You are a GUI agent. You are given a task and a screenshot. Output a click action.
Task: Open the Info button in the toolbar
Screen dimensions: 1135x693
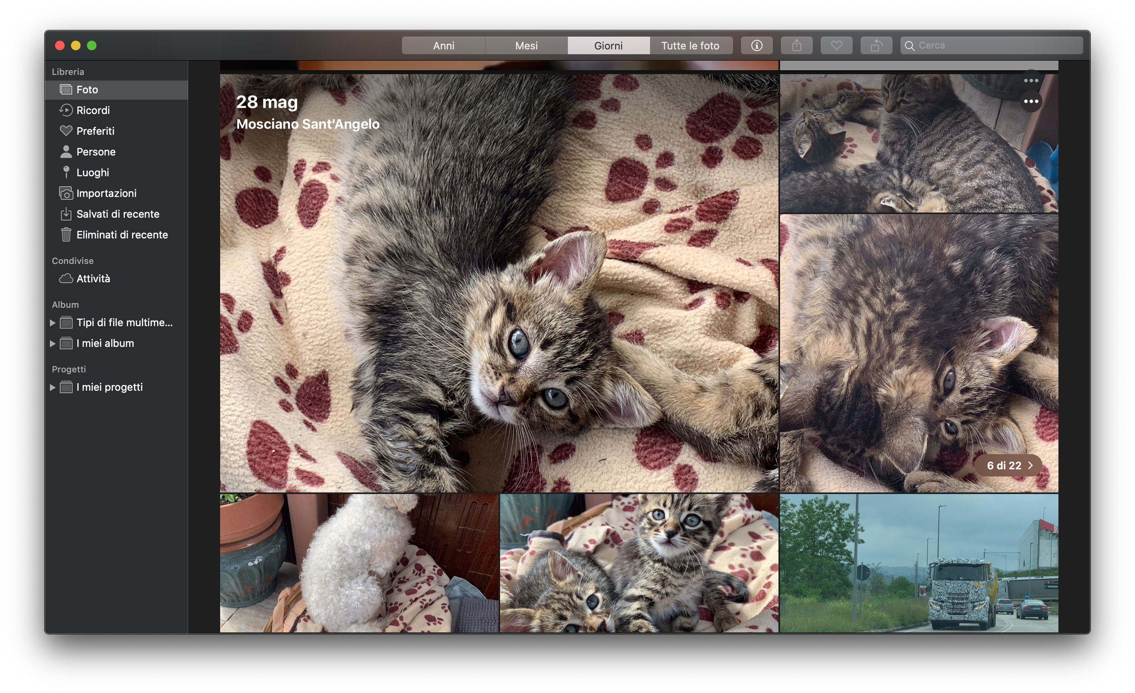coord(757,45)
